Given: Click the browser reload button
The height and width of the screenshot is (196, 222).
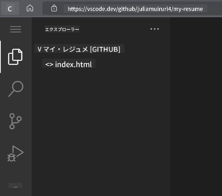Looking at the screenshot, I should click(10, 9).
